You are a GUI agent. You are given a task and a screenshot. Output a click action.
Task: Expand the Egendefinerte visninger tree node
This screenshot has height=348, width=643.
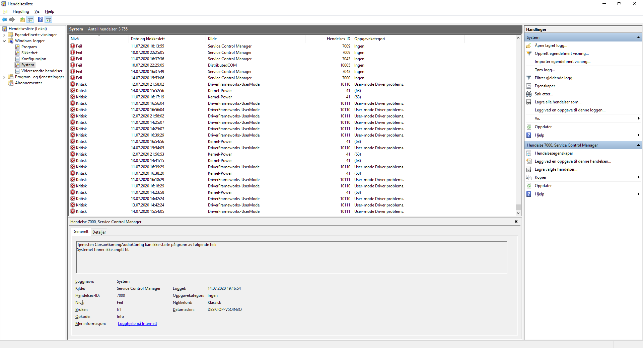point(4,35)
